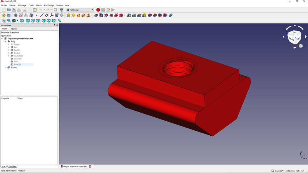The image size is (308, 173).
Task: Select the Pocket feature in the tree
Action: pos(17,53)
